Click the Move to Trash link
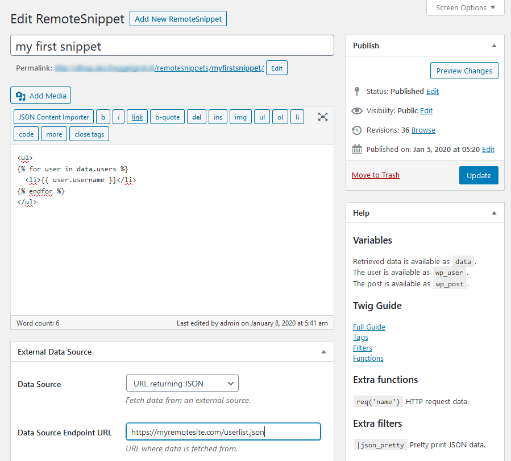511x461 pixels. [375, 175]
